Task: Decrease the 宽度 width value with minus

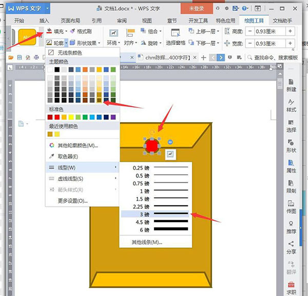Action: [250, 43]
